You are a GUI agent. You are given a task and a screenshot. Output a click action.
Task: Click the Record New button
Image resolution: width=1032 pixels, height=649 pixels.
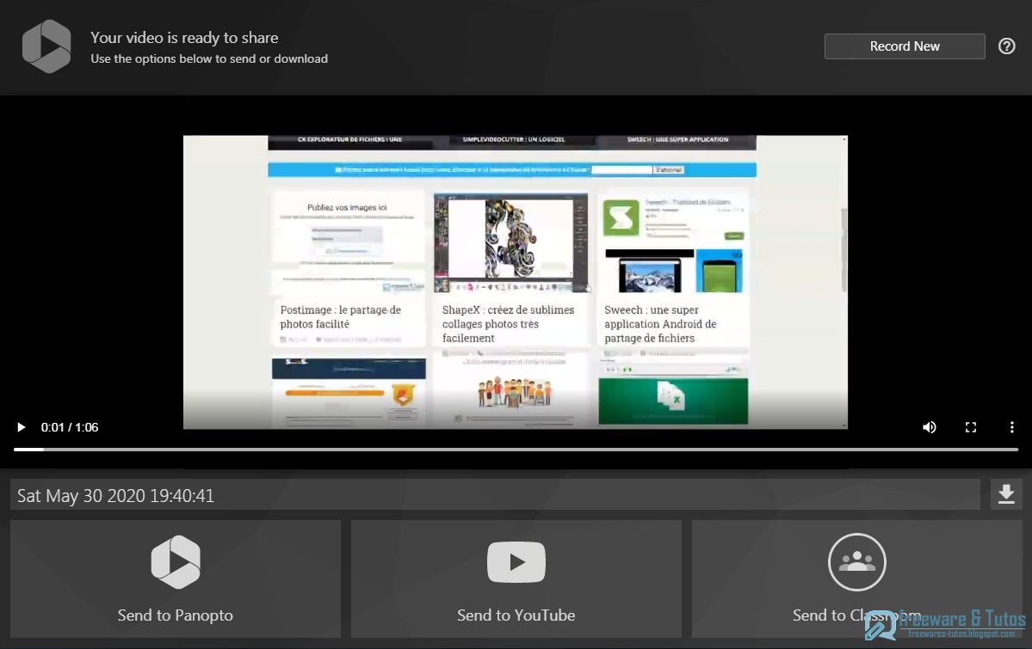tap(905, 46)
